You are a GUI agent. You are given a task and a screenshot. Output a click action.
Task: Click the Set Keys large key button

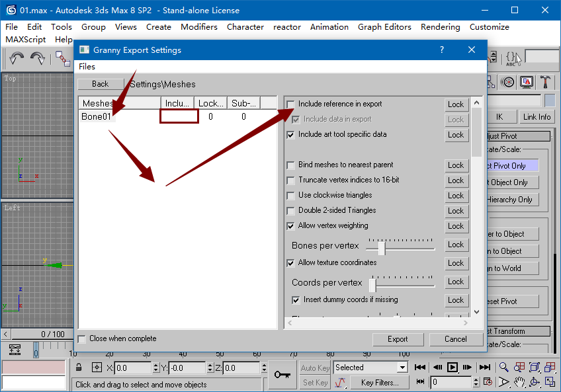click(282, 374)
